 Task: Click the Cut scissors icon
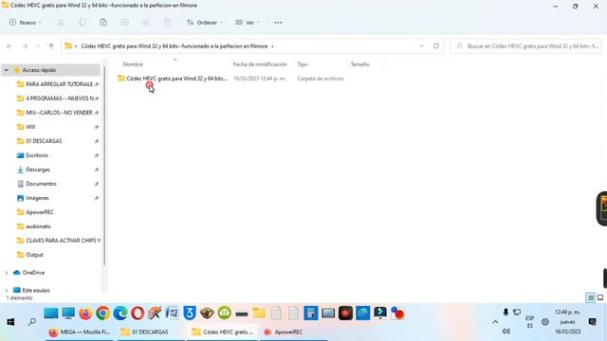point(61,23)
